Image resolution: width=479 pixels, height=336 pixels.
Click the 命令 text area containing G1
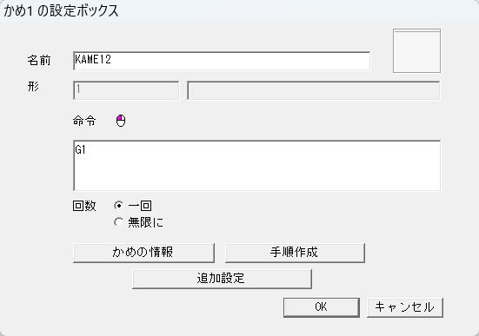[x=257, y=166]
